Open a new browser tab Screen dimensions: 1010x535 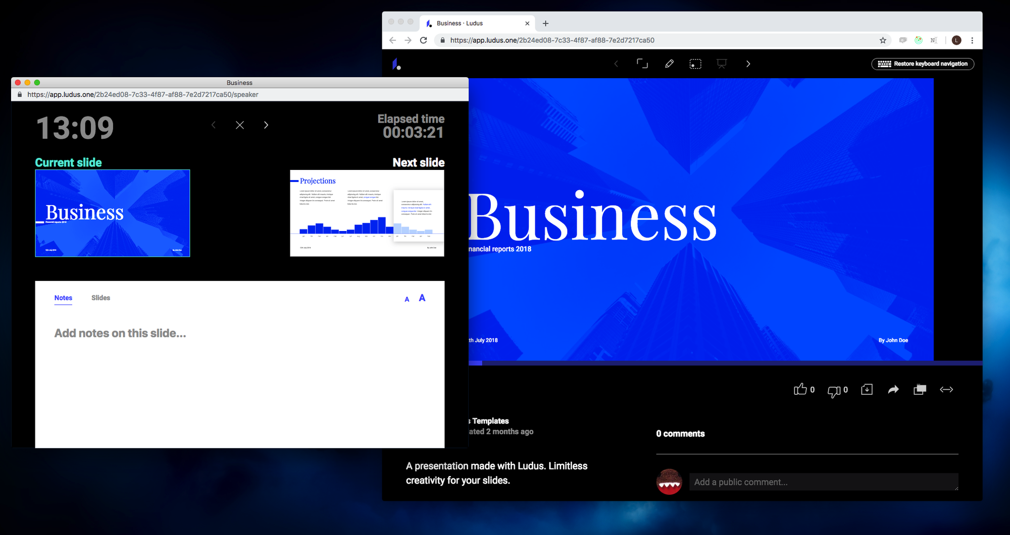545,23
